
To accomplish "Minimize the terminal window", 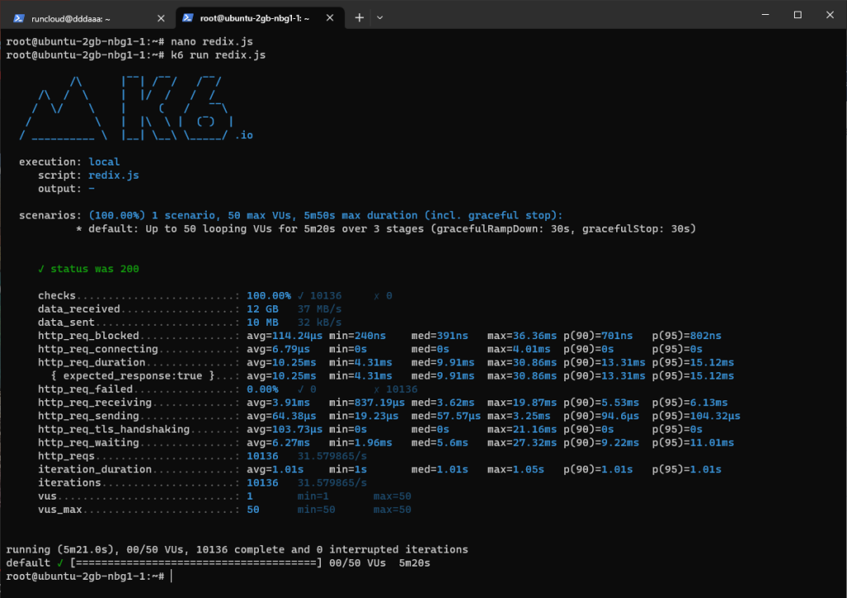I will tap(765, 15).
